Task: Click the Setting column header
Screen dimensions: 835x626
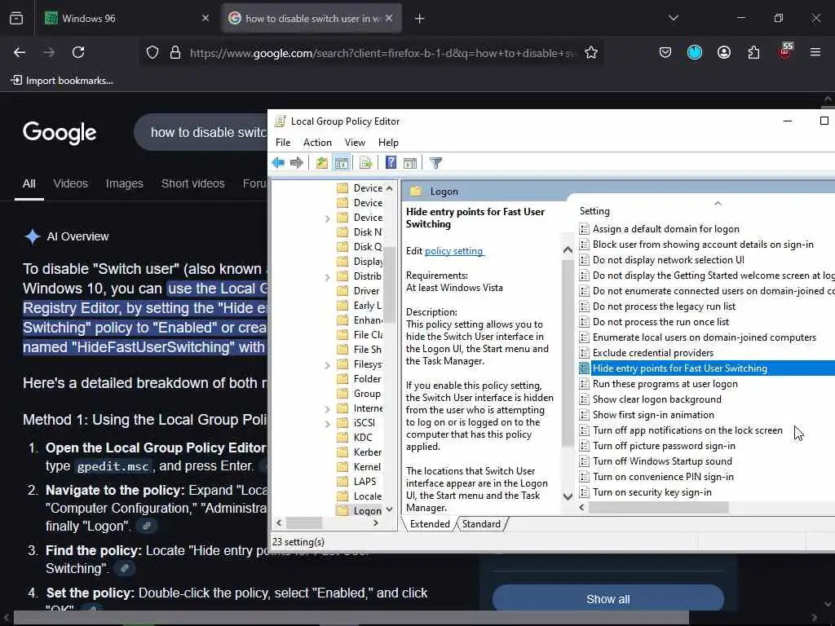Action: pos(594,211)
